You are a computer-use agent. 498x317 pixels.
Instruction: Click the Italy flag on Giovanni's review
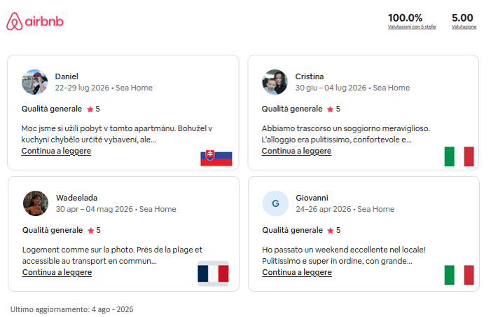459,275
